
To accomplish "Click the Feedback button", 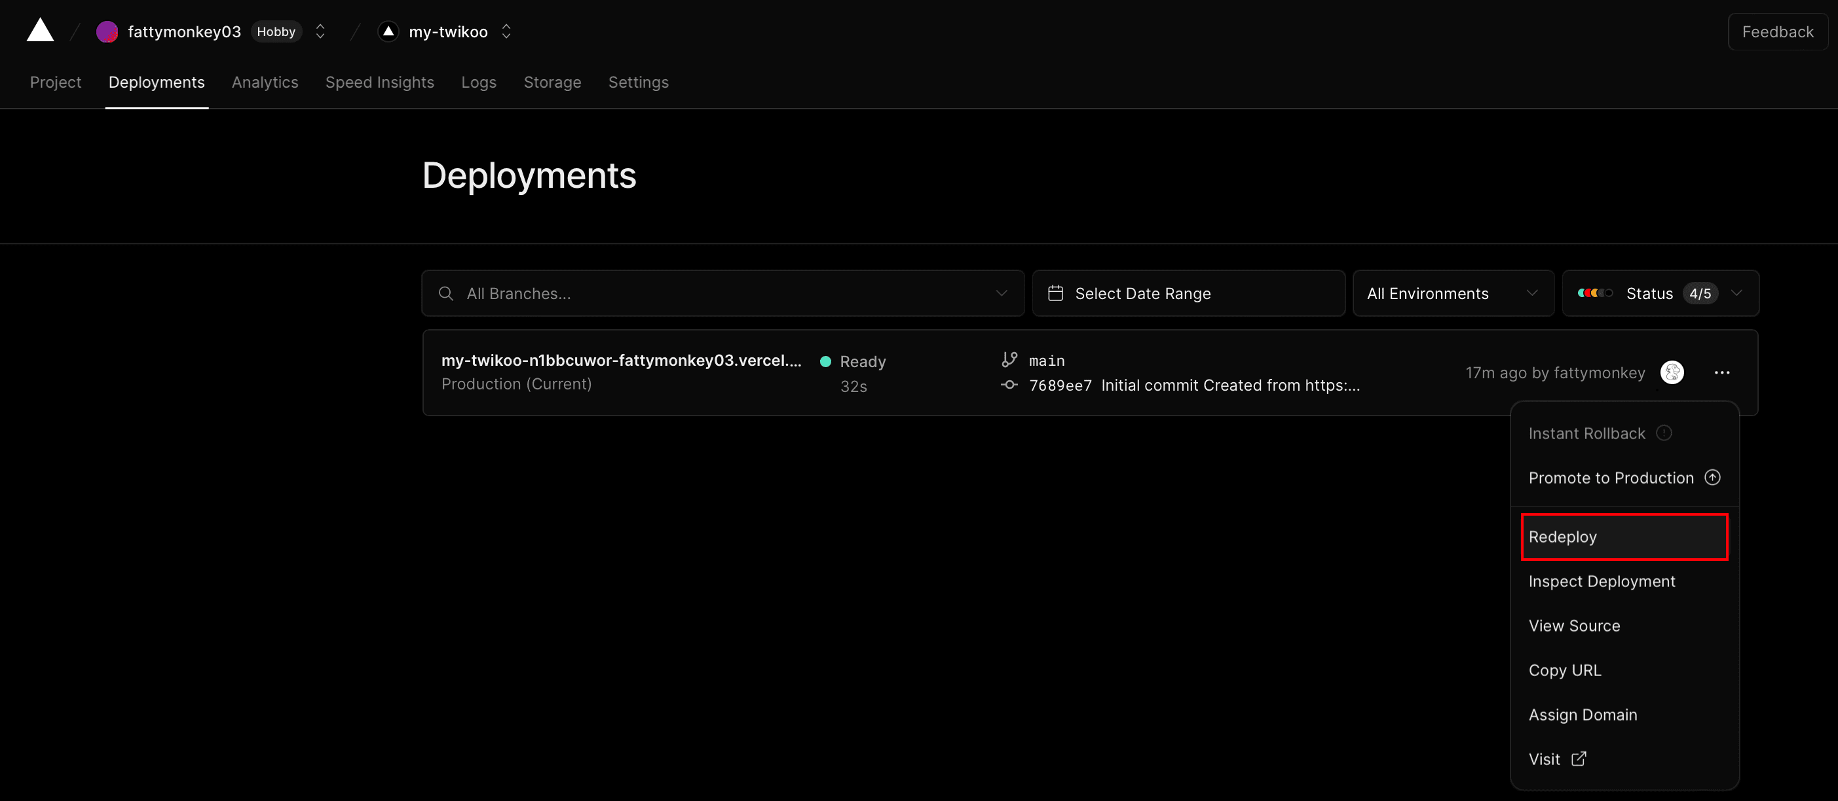I will click(x=1777, y=32).
